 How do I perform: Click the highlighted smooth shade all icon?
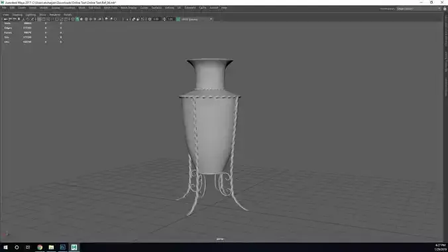click(78, 19)
